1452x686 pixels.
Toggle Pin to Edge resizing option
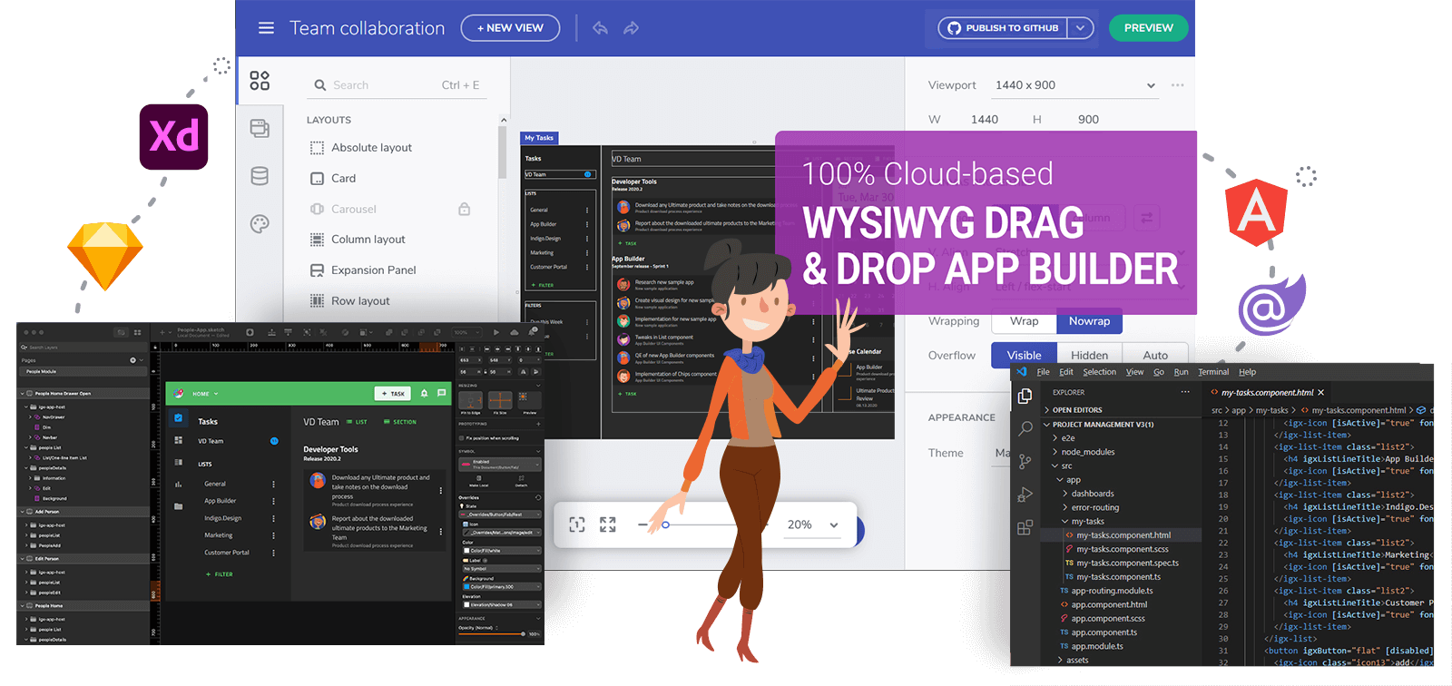click(471, 400)
